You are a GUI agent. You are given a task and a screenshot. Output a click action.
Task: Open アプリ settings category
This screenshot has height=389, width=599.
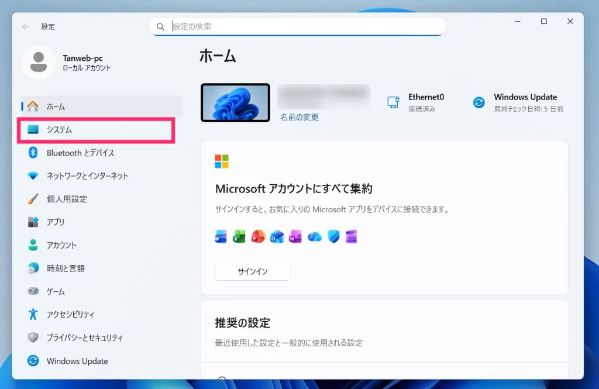click(x=102, y=222)
